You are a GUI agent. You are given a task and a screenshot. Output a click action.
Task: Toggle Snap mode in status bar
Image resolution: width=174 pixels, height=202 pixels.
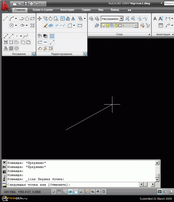click(53, 192)
